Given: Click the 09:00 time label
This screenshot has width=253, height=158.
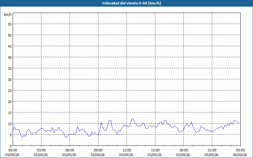Looking at the screenshot, I should click(98, 150).
